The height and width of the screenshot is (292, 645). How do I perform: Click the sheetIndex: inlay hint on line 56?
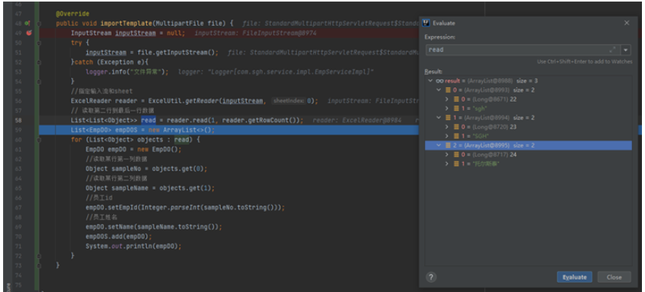coord(289,101)
